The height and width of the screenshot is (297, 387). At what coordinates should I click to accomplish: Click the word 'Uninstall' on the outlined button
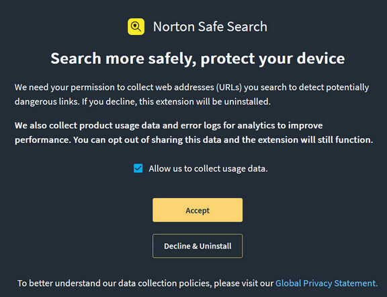point(215,246)
